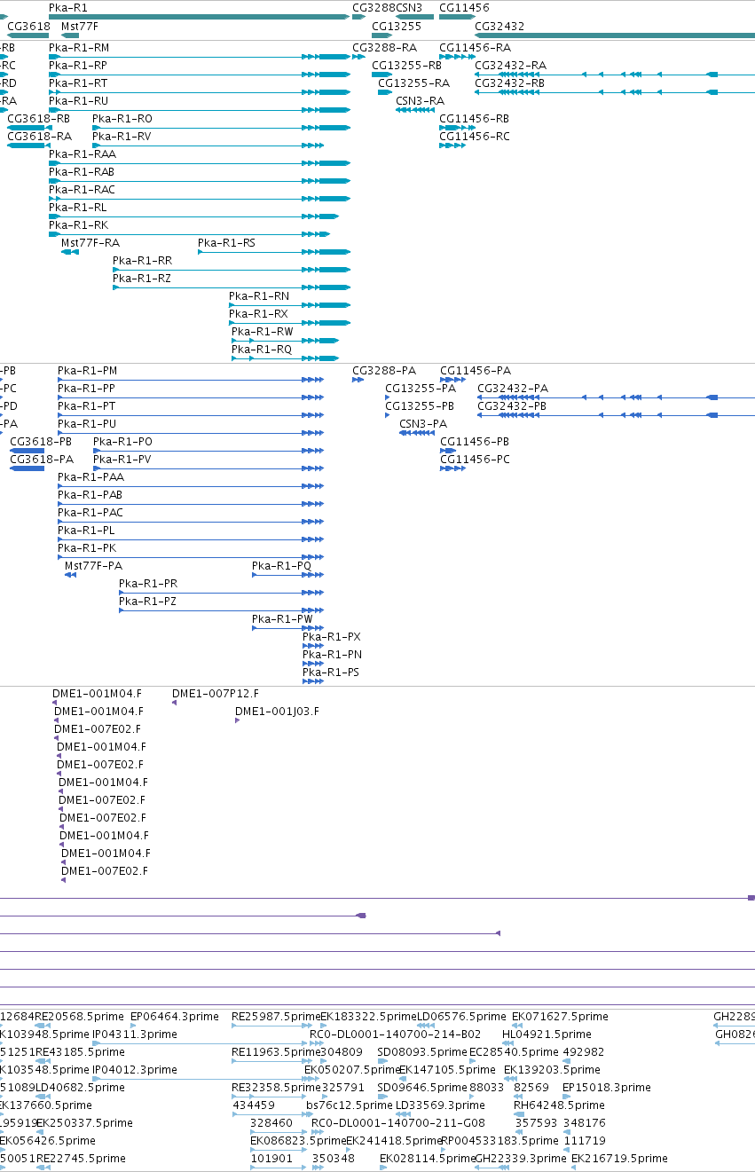755x1172 pixels.
Task: Select transcript Pka-R1-RW
Action: 263,332
